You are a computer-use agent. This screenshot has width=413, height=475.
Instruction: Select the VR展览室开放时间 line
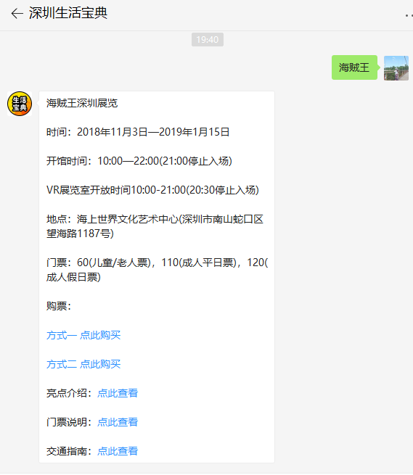pos(152,190)
